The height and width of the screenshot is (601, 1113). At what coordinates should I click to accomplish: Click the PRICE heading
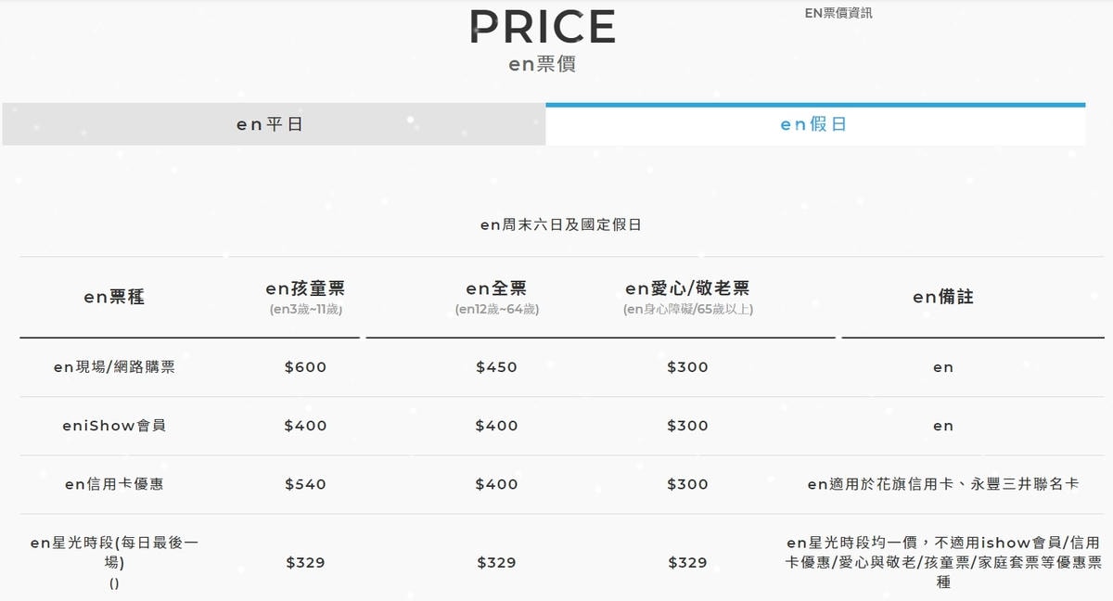point(543,27)
